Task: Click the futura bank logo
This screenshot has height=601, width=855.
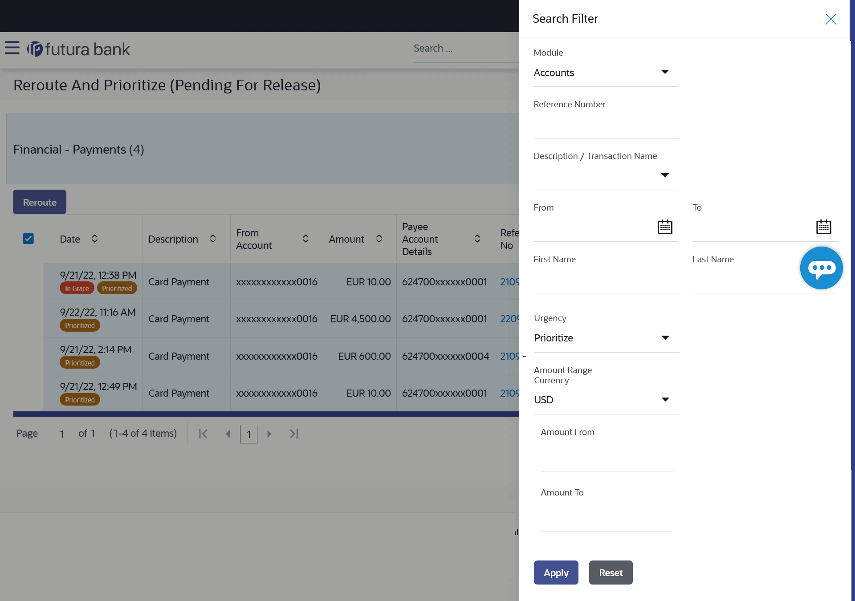Action: tap(79, 49)
